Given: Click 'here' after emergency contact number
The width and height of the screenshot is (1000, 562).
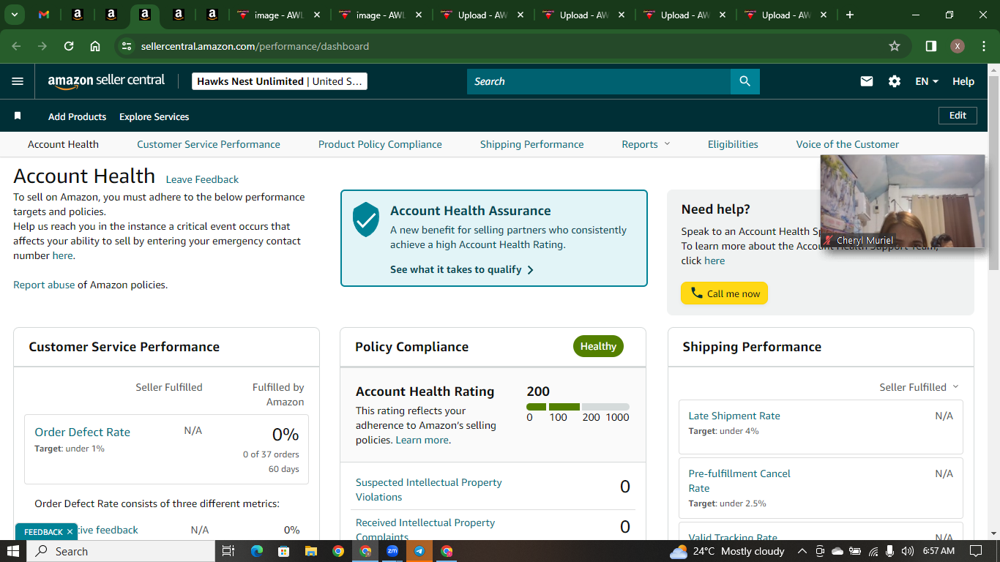Looking at the screenshot, I should coord(62,255).
